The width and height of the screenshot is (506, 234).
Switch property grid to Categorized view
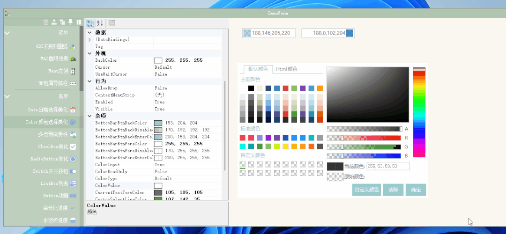(91, 23)
